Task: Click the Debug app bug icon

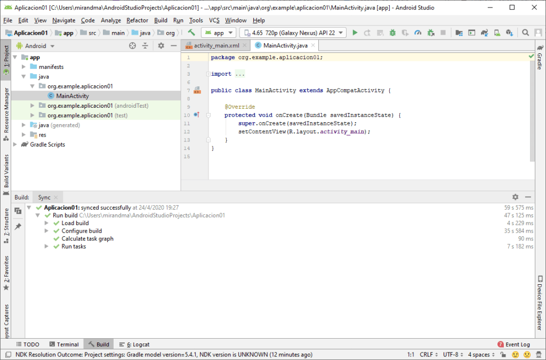Action: point(392,33)
